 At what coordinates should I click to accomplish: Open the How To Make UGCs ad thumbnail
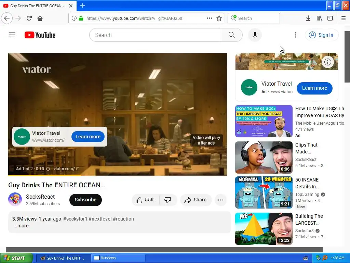coord(264,121)
